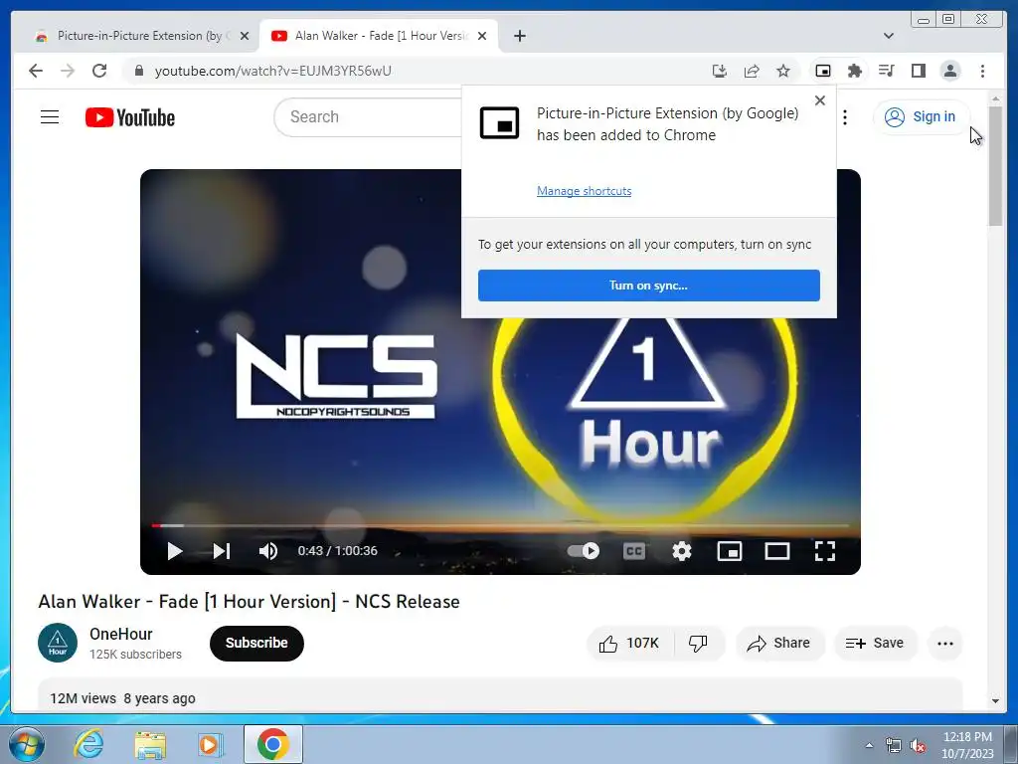The image size is (1018, 764).
Task: Launch Internet Explorer from taskbar
Action: (x=87, y=744)
